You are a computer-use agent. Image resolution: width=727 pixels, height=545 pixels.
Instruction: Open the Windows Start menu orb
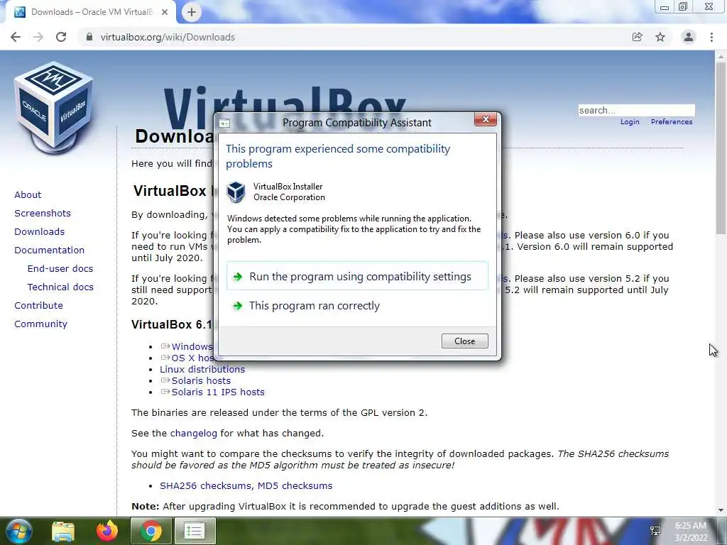coord(18,531)
